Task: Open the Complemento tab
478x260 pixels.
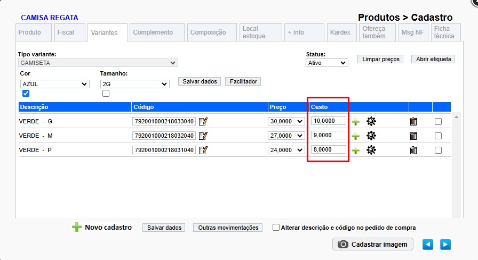Action: tap(157, 32)
